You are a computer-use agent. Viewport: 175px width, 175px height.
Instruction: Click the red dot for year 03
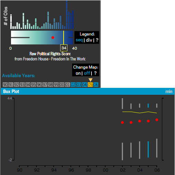click(x=131, y=122)
